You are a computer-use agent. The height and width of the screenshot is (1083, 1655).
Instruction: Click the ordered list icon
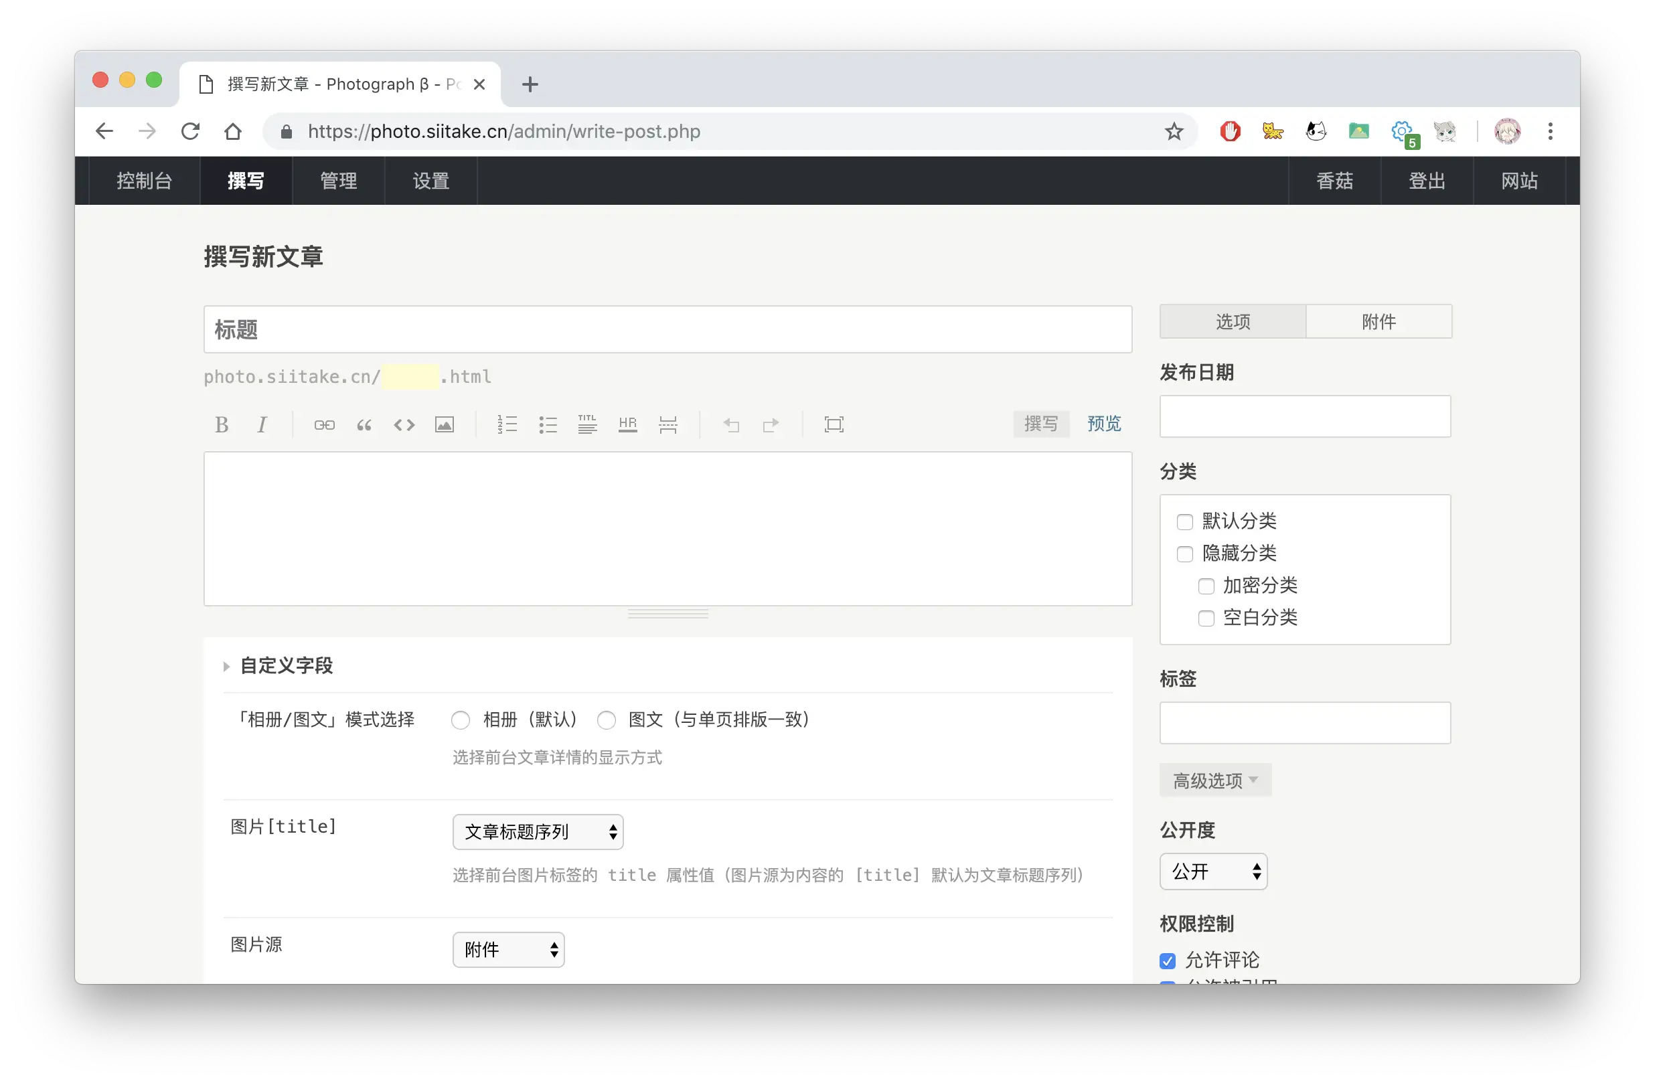507,424
